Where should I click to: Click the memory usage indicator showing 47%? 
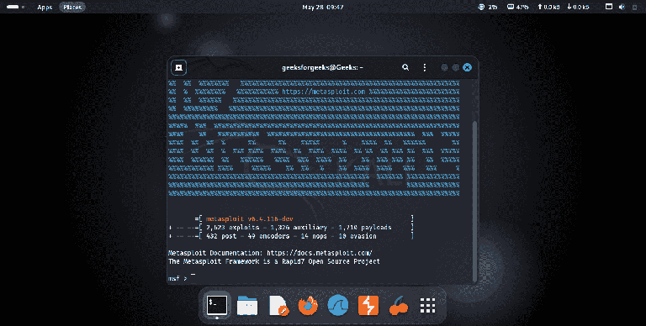(x=517, y=7)
